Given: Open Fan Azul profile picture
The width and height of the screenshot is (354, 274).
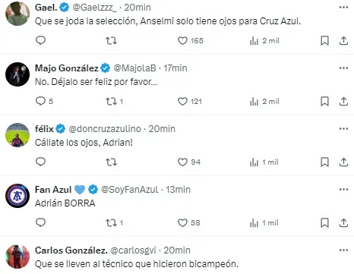Looking at the screenshot, I should [17, 196].
